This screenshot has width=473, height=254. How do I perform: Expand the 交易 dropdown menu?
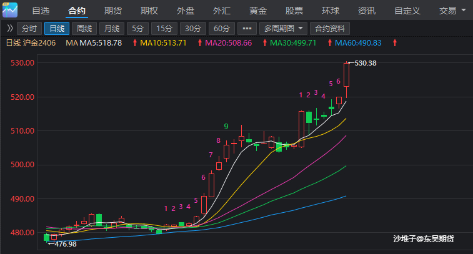452,11
